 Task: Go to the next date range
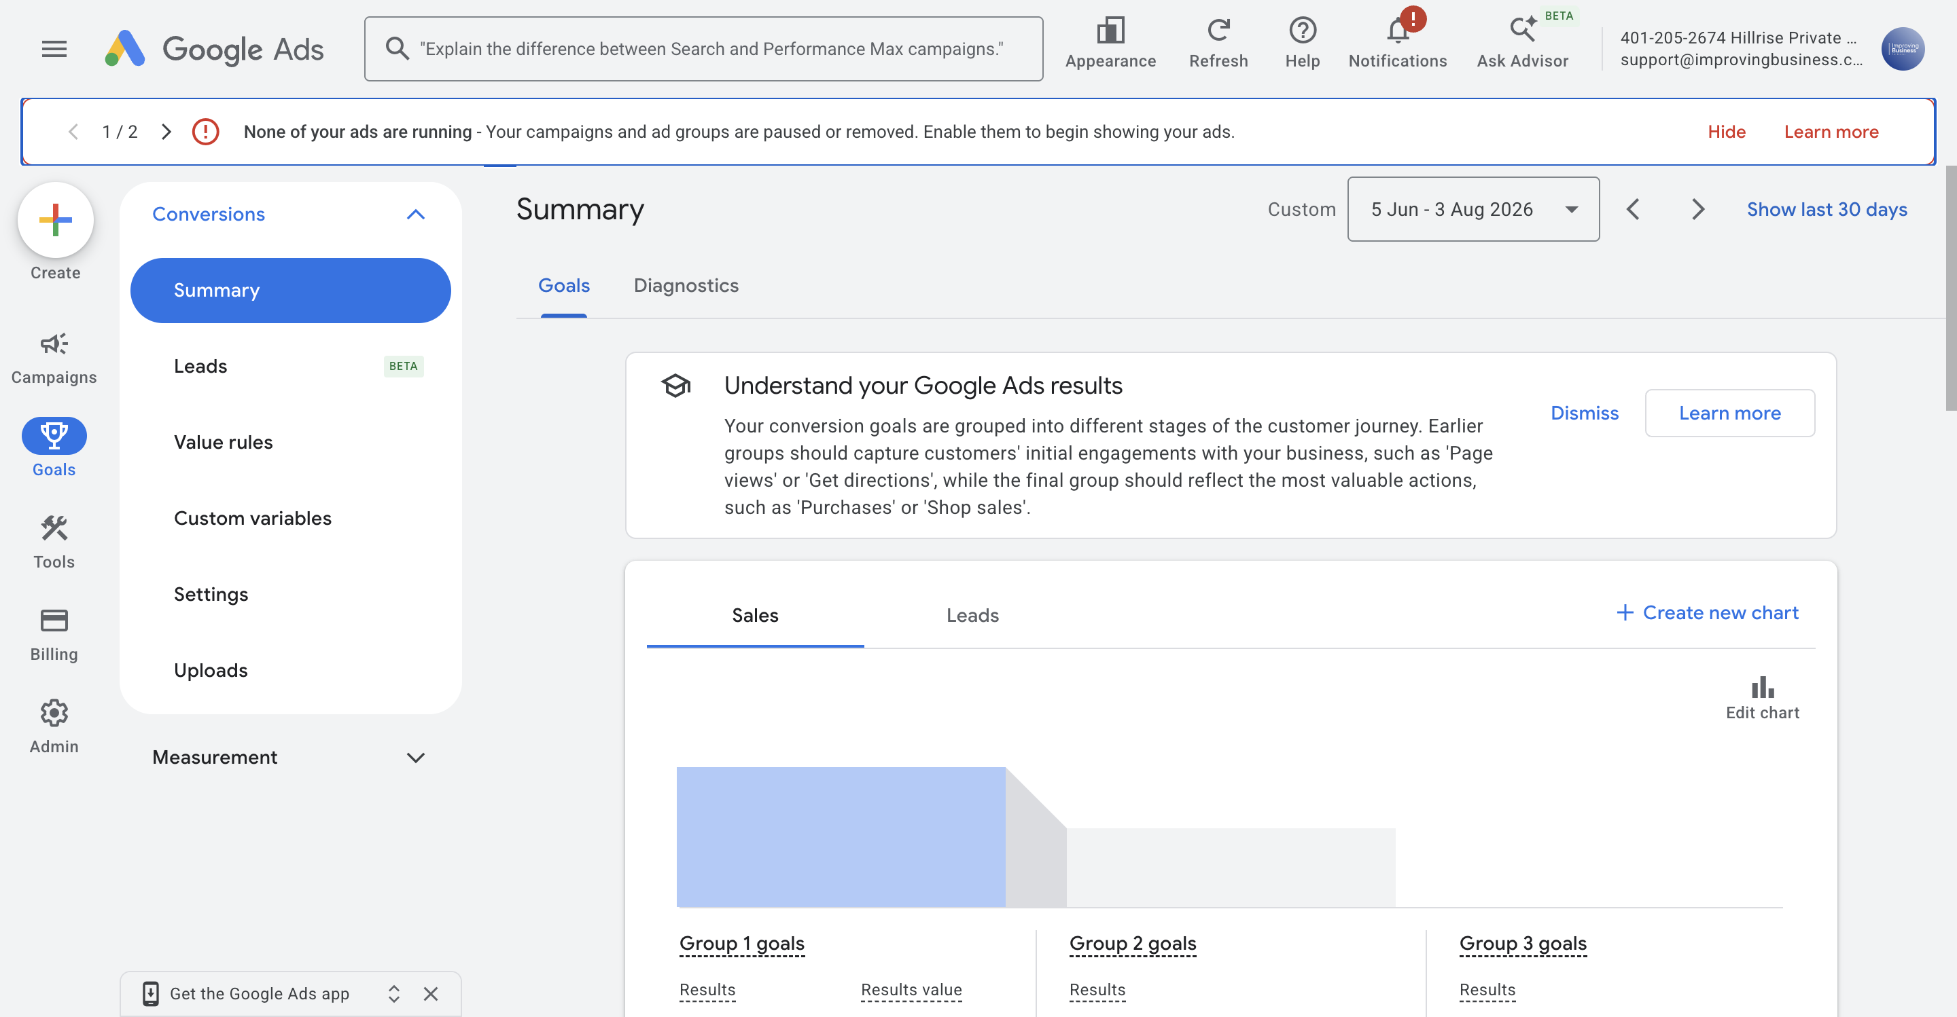click(1697, 210)
